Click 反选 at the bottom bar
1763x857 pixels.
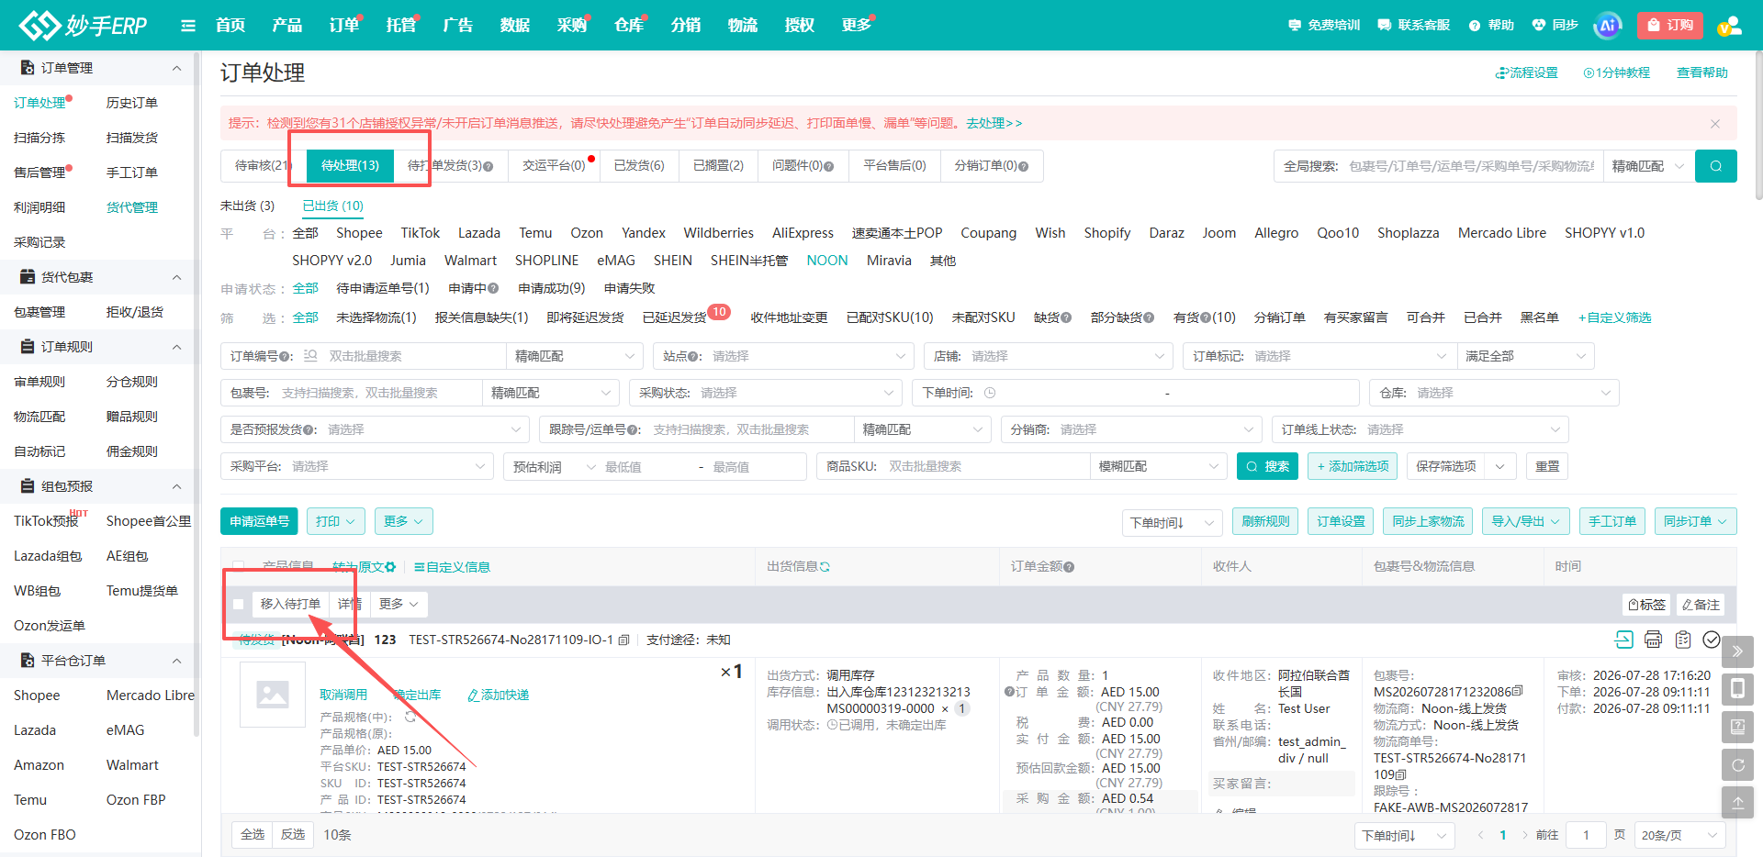[293, 834]
